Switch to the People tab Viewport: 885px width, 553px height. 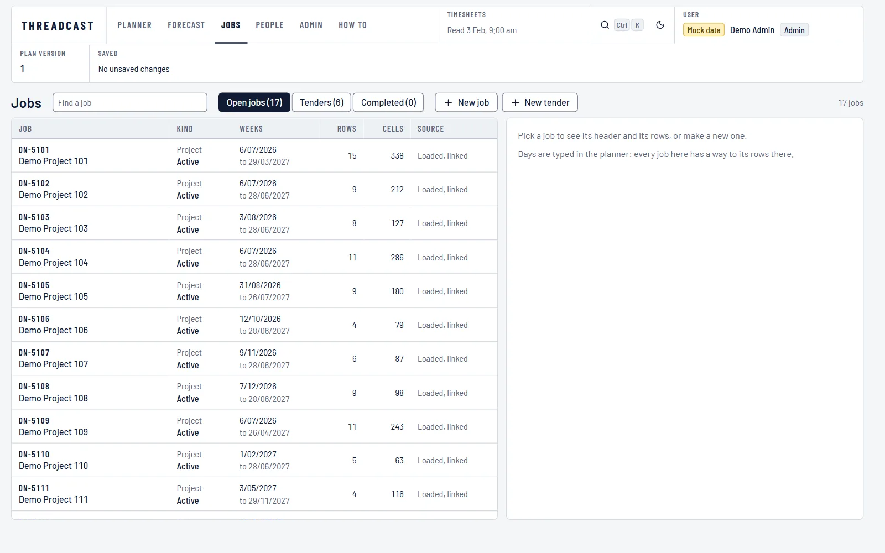coord(269,25)
